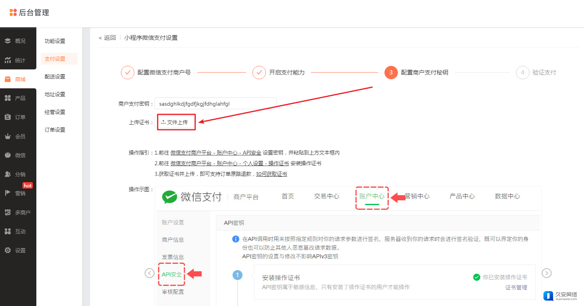Click 配置微信支付商户号 step label

point(164,73)
